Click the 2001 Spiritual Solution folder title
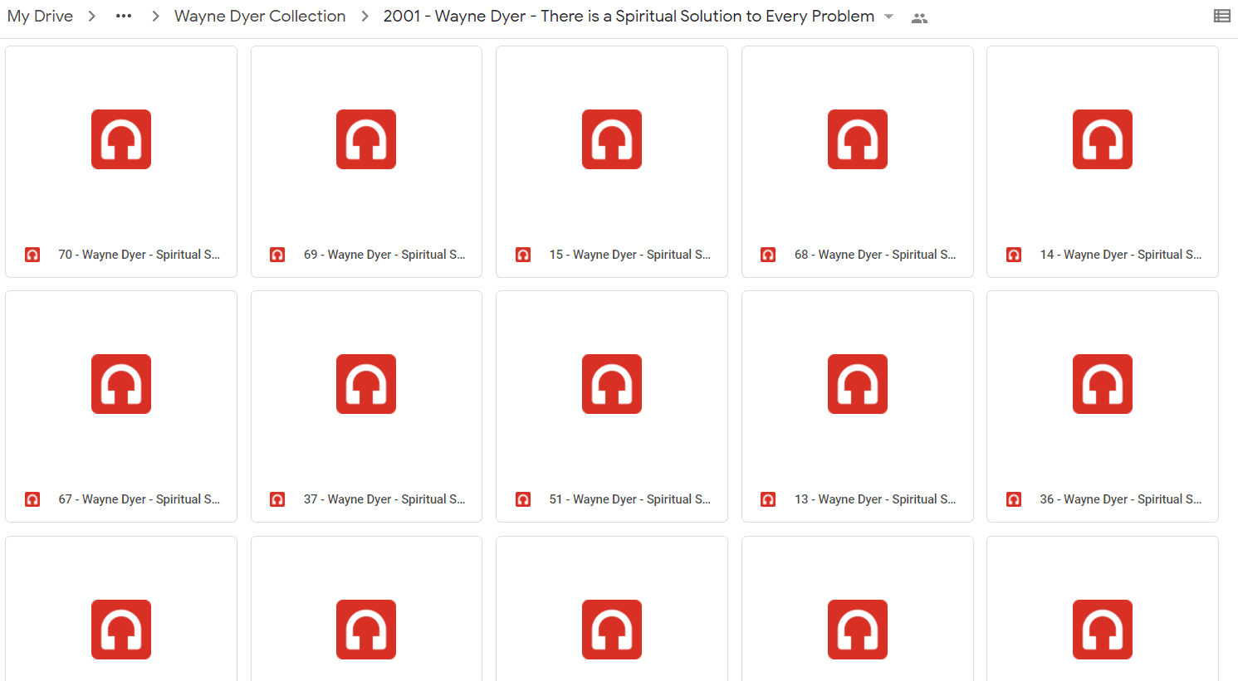The width and height of the screenshot is (1238, 681). click(629, 17)
